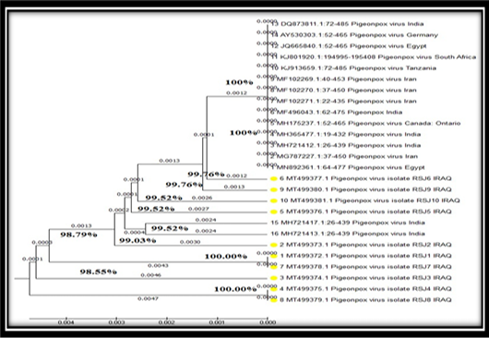Select the DQ873811.1 Pigeonpox virus India label
The width and height of the screenshot is (489, 338).
coord(347,24)
